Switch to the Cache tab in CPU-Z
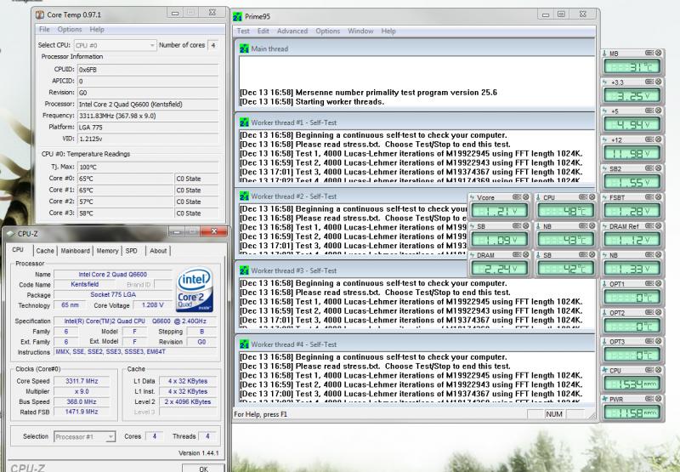Viewport: 680px width, 472px height. tap(45, 251)
